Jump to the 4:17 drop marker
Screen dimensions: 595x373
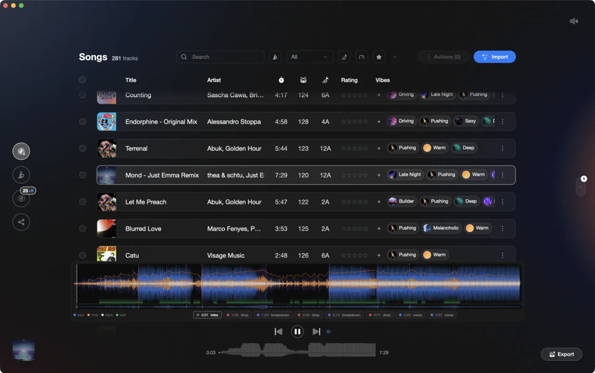pyautogui.click(x=380, y=315)
